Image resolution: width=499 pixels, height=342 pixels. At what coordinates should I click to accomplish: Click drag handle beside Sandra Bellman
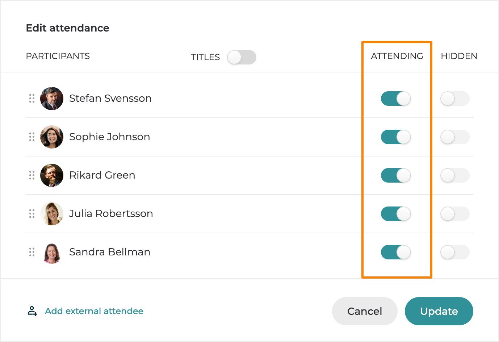pos(32,252)
